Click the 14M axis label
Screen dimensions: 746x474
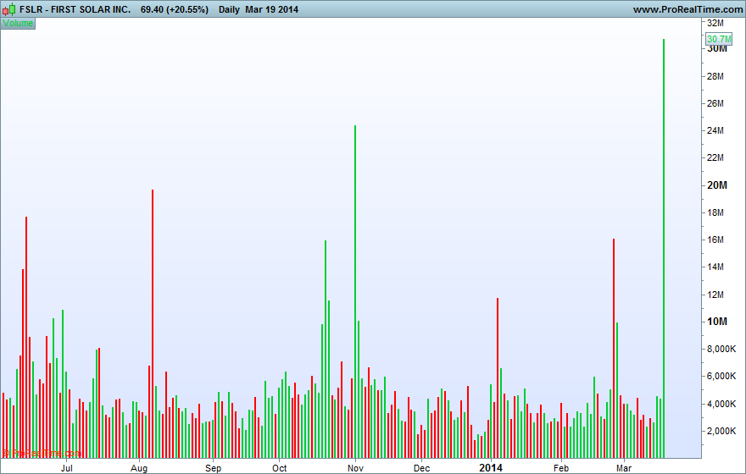tap(715, 267)
